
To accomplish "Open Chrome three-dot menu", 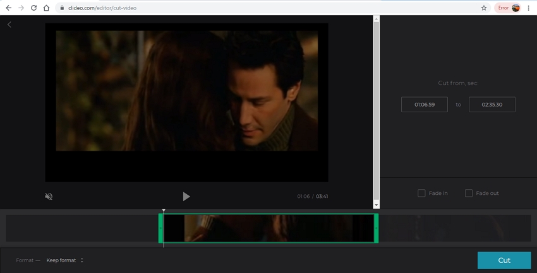I will [529, 8].
